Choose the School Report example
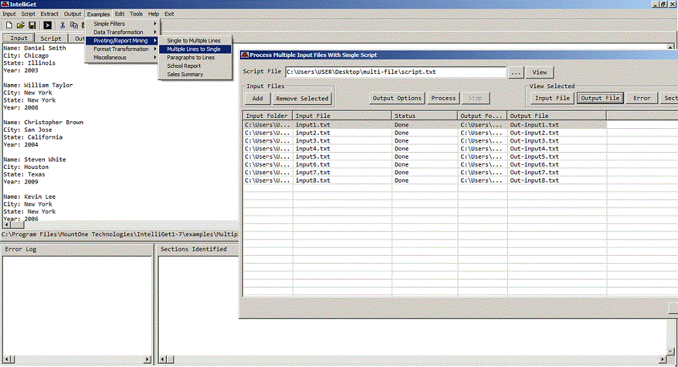This screenshot has height=367, width=678. pos(195,66)
